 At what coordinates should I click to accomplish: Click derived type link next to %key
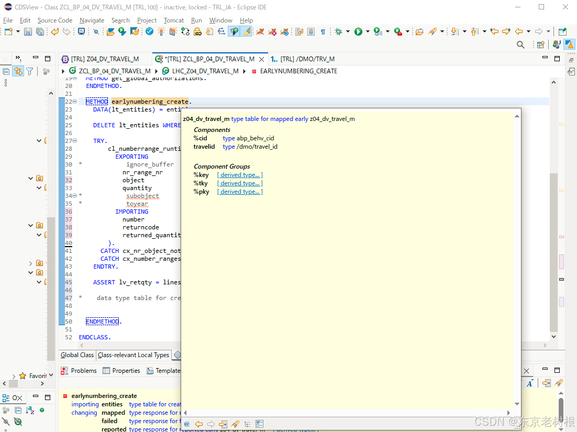[239, 175]
